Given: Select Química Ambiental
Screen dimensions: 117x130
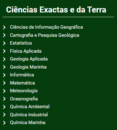Looking at the screenshot, I should pos(30,107).
